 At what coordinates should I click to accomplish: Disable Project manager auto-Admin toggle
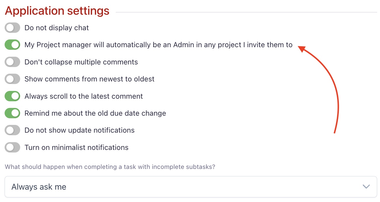pyautogui.click(x=12, y=45)
